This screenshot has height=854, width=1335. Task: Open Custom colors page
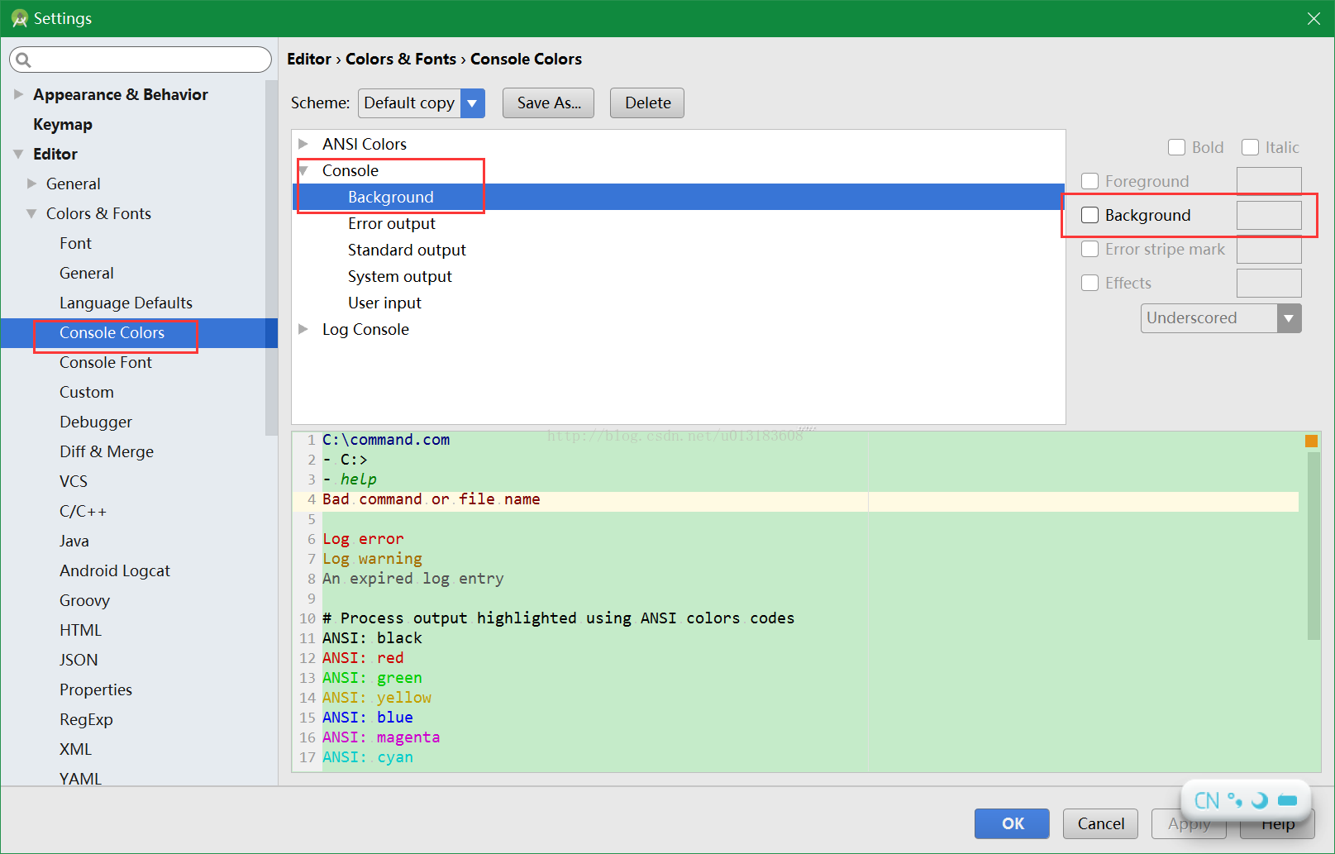tap(87, 392)
